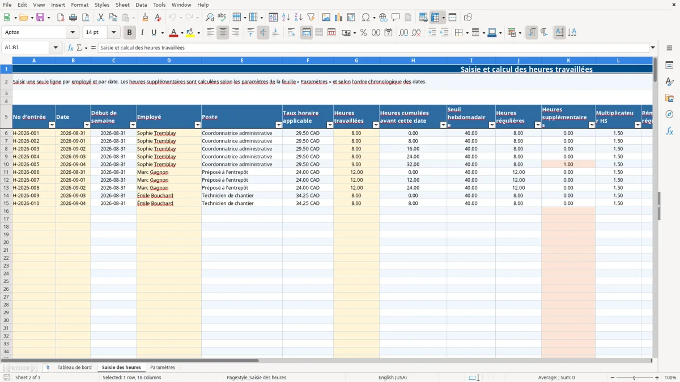Adjust the zoom slider
The width and height of the screenshot is (680, 382).
(x=635, y=377)
